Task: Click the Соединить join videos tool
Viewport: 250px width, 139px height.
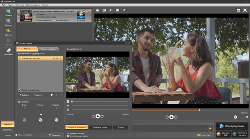Action: (9, 42)
